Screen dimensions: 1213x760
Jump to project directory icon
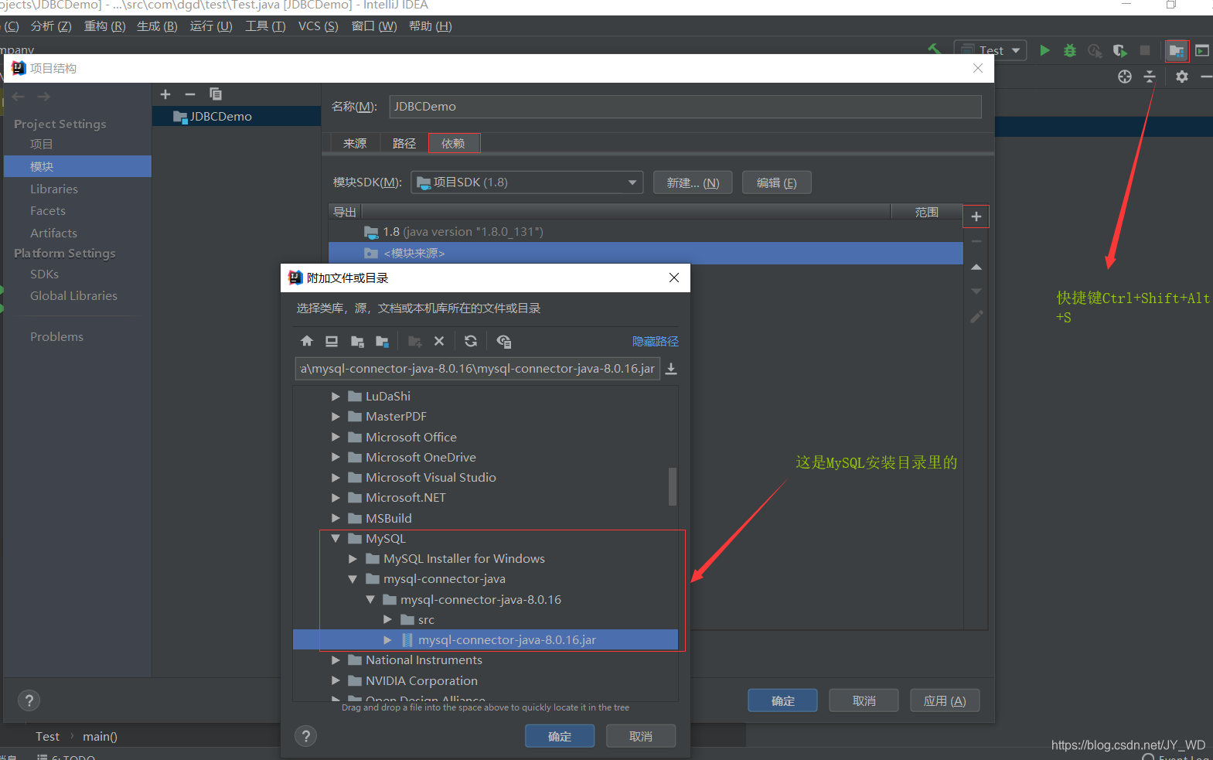(x=357, y=341)
